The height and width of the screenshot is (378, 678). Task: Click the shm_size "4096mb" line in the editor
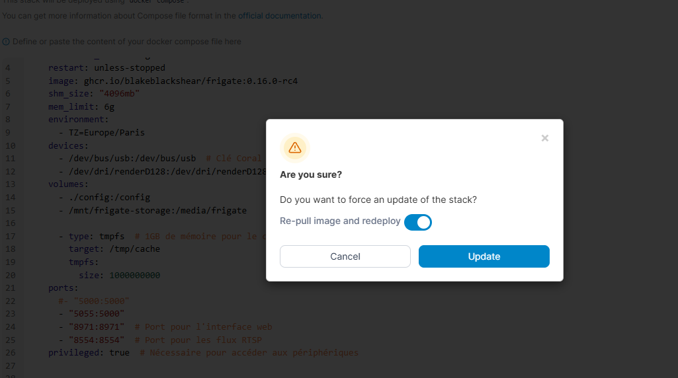(x=93, y=94)
